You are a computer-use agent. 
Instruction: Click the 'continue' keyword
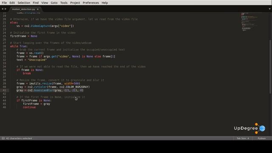coord(29,108)
